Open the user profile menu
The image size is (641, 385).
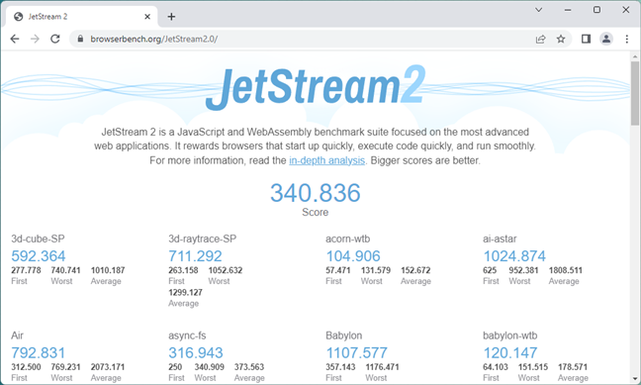point(606,39)
